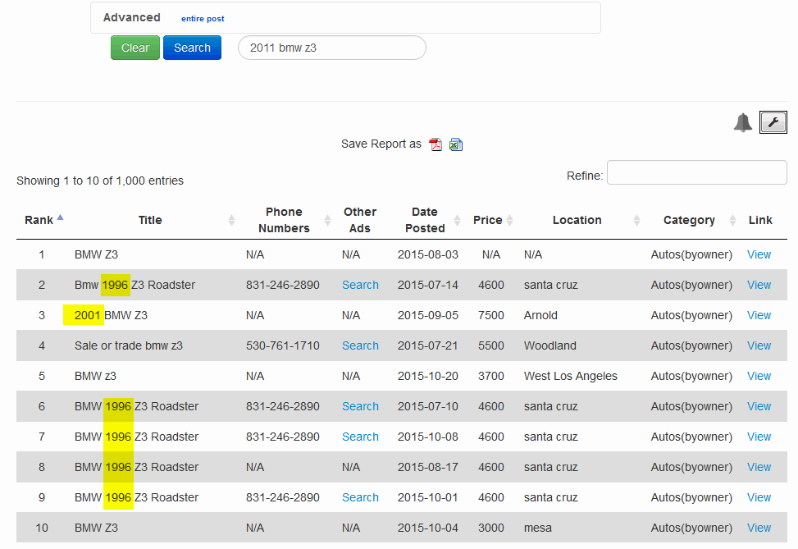This screenshot has width=798, height=549.
Task: Click date 2015-10-20
Action: coord(428,377)
